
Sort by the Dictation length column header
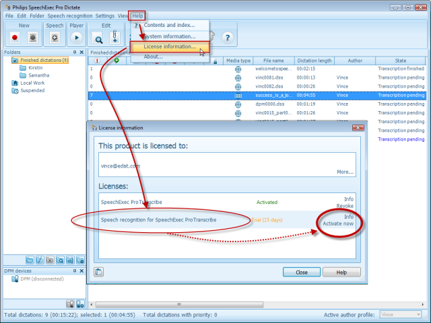point(314,61)
